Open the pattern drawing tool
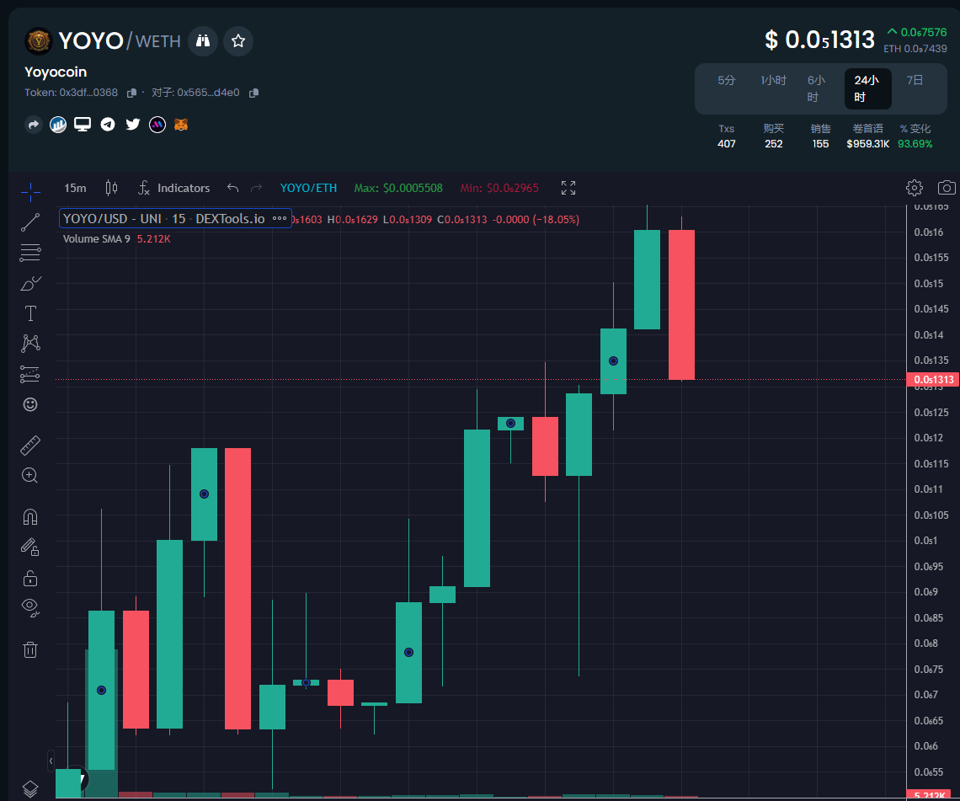 coord(30,343)
